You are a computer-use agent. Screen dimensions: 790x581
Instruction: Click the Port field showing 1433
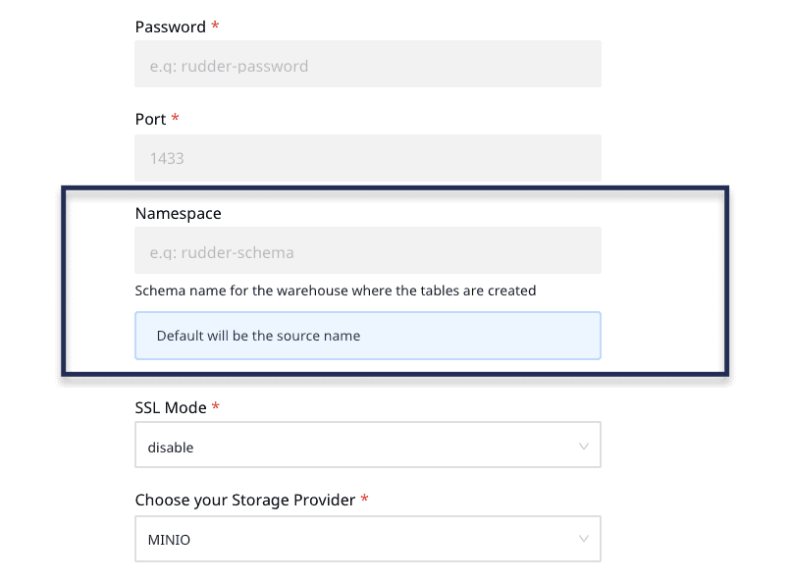click(368, 157)
